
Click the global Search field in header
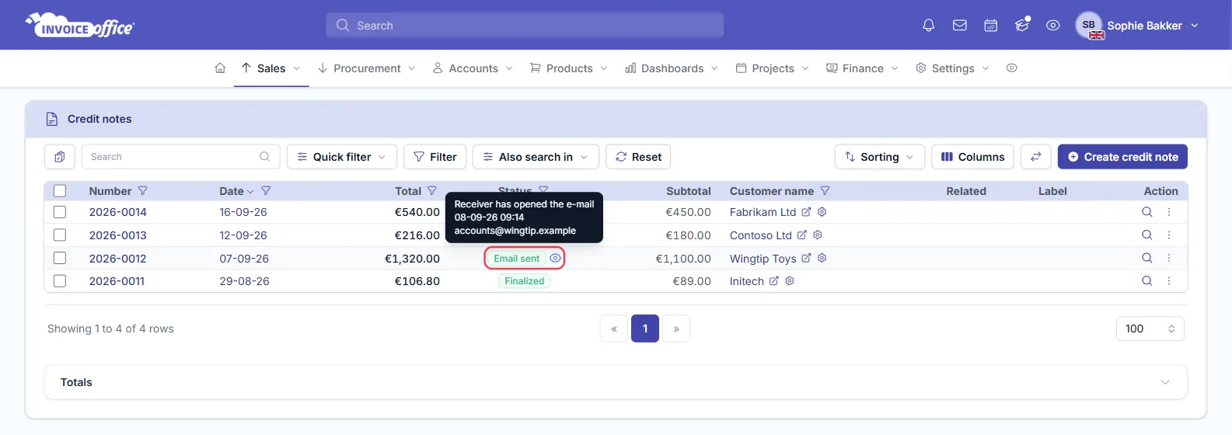pos(525,25)
